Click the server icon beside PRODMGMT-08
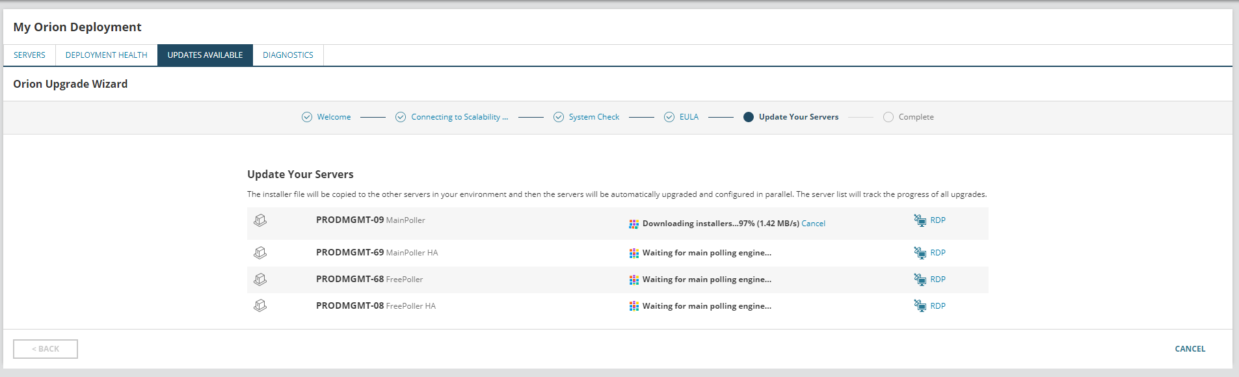Screen dimensions: 1239x377 click(260, 305)
